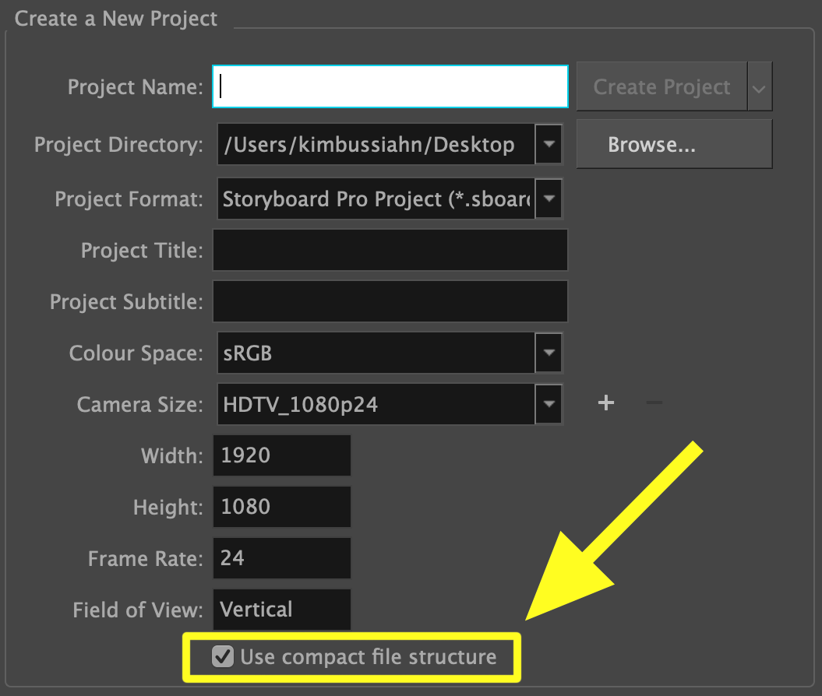Open the Create Project split arrow menu
Viewport: 822px width, 696px height.
760,87
